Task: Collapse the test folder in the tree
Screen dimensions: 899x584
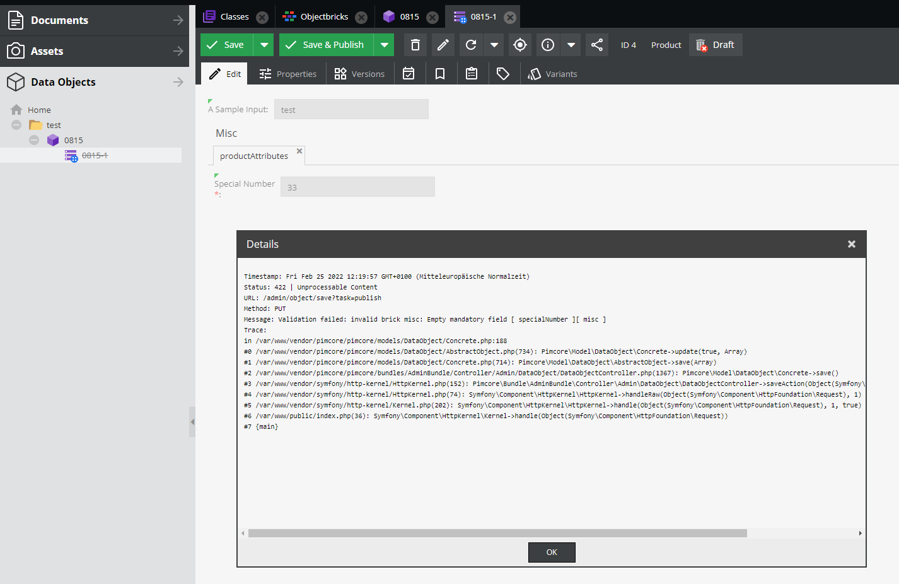Action: click(16, 125)
